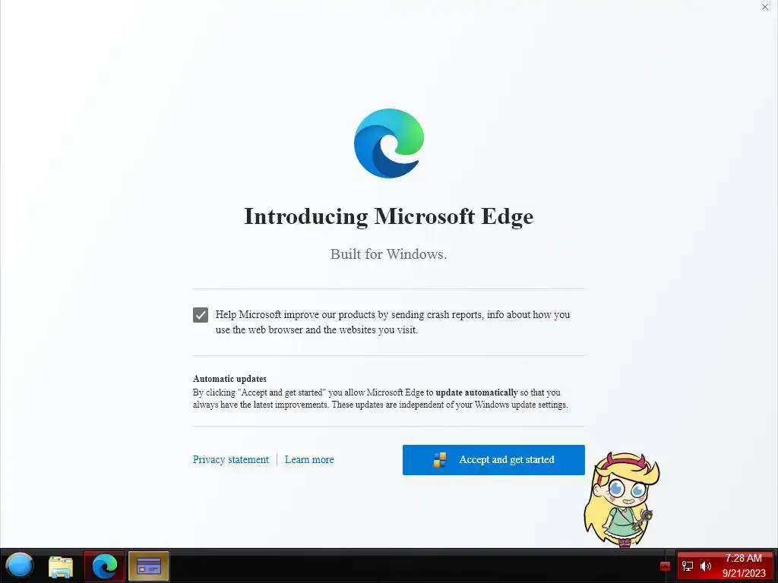Screen dimensions: 778x583
Task: Open the Privacy statement link
Action: (x=231, y=459)
